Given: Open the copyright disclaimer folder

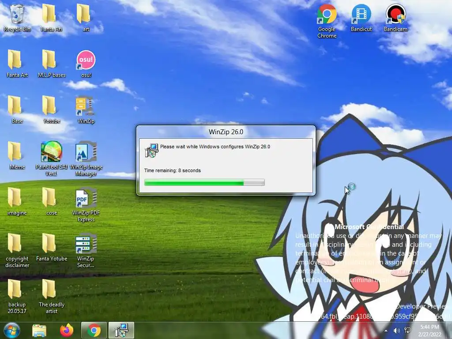Looking at the screenshot, I should (x=17, y=250).
